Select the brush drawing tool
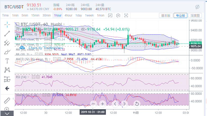Image resolution: width=207 pixels, height=116 pixels. pos(7,52)
